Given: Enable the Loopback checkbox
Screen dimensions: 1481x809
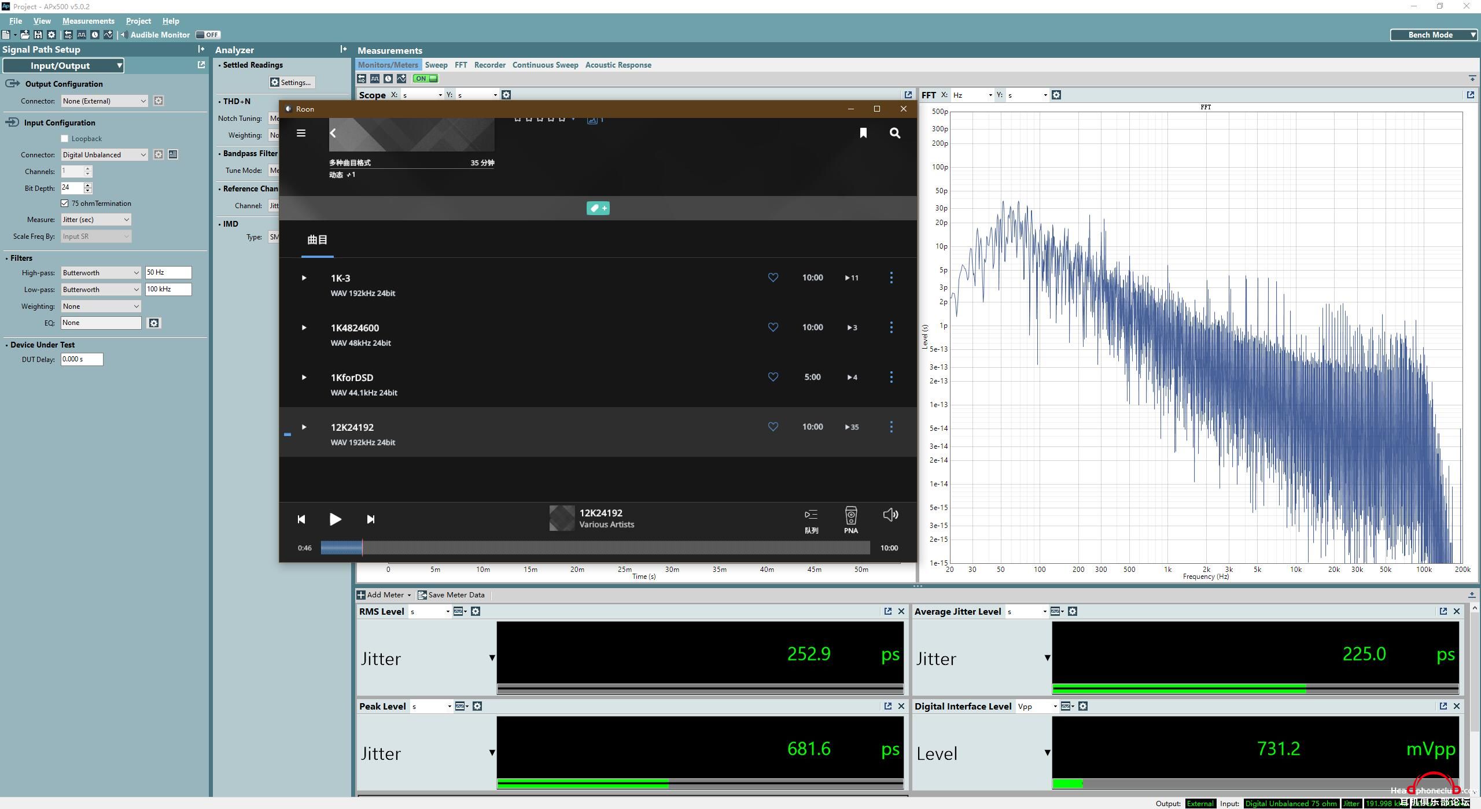Looking at the screenshot, I should (x=65, y=139).
